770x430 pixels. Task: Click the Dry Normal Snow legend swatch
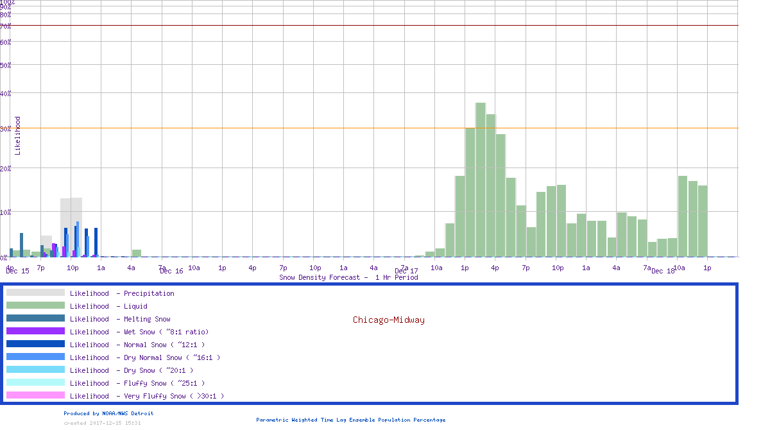(x=35, y=357)
